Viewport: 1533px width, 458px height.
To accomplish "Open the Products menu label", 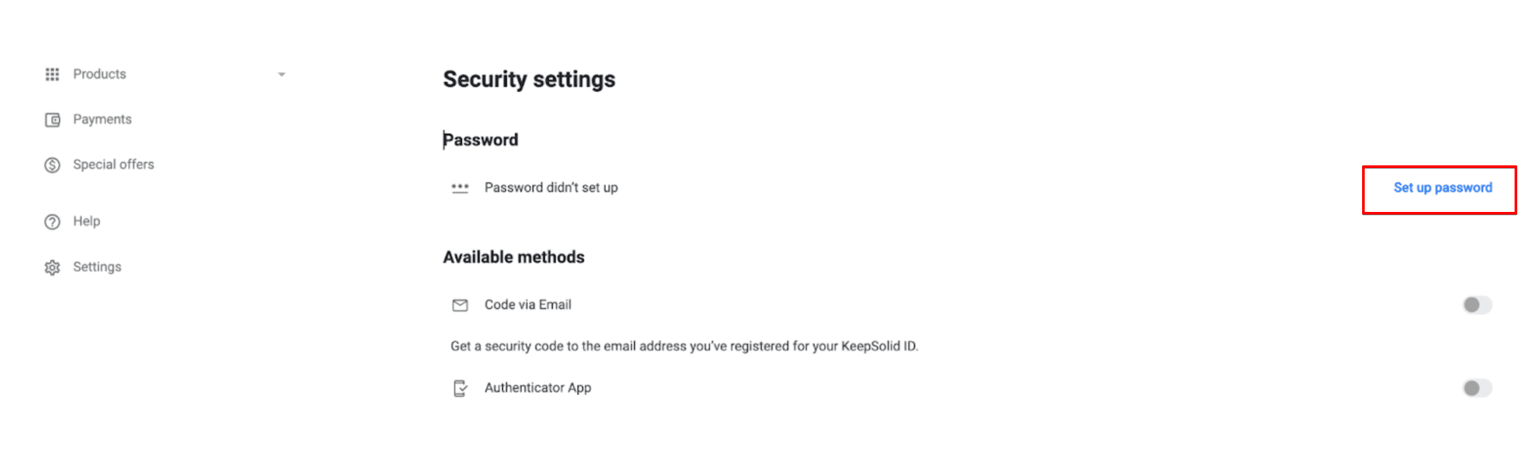I will (x=99, y=74).
